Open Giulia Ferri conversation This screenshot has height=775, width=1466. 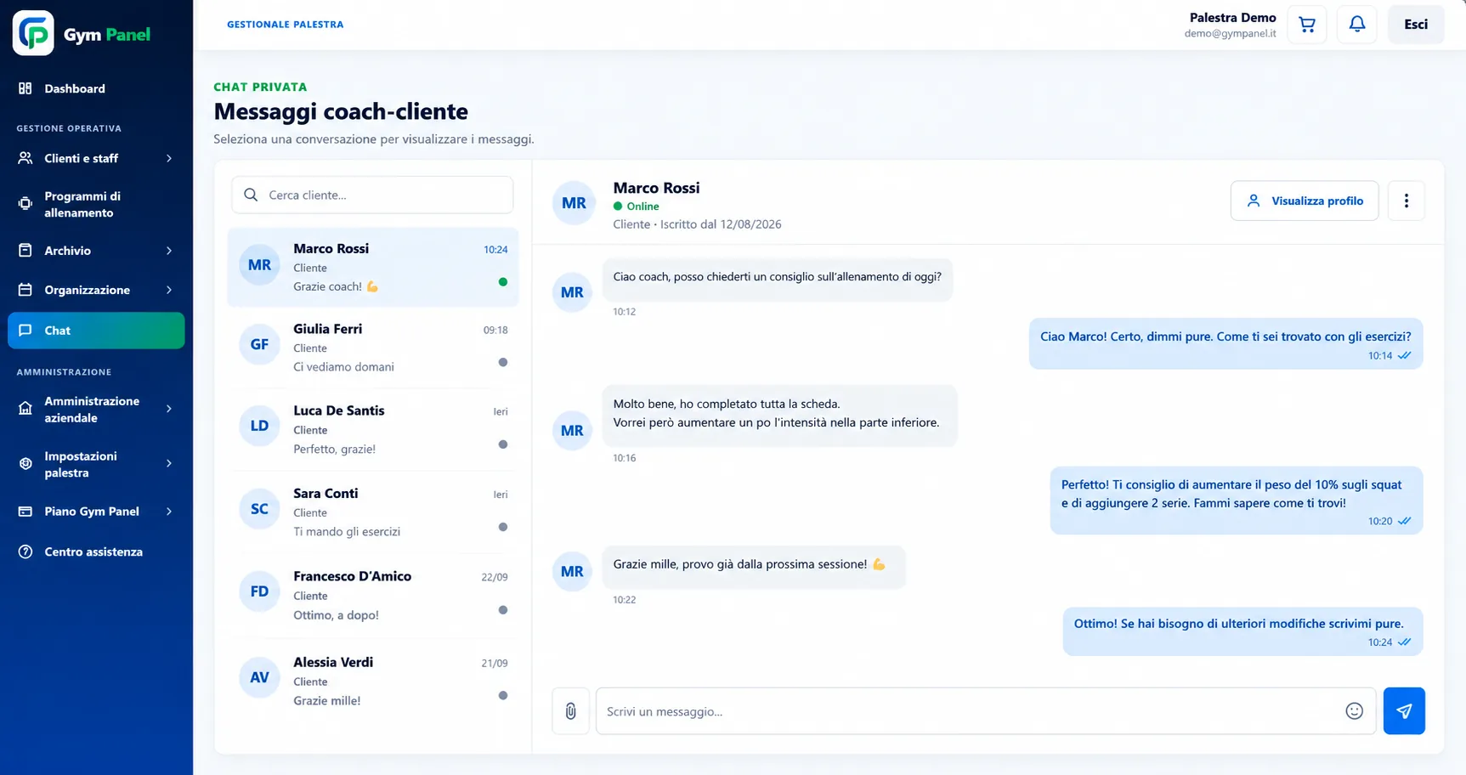point(373,348)
